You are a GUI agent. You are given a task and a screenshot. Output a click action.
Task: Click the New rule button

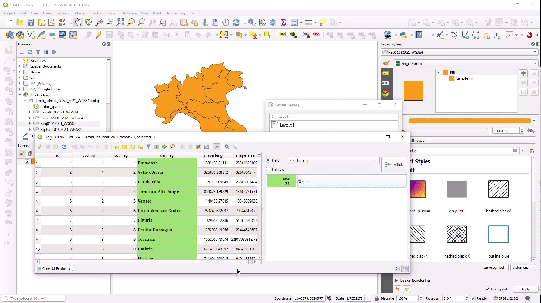[394, 164]
